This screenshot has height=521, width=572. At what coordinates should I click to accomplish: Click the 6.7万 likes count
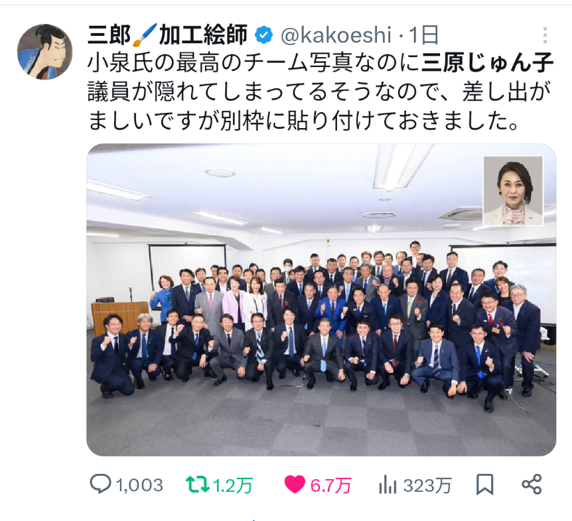click(x=330, y=485)
